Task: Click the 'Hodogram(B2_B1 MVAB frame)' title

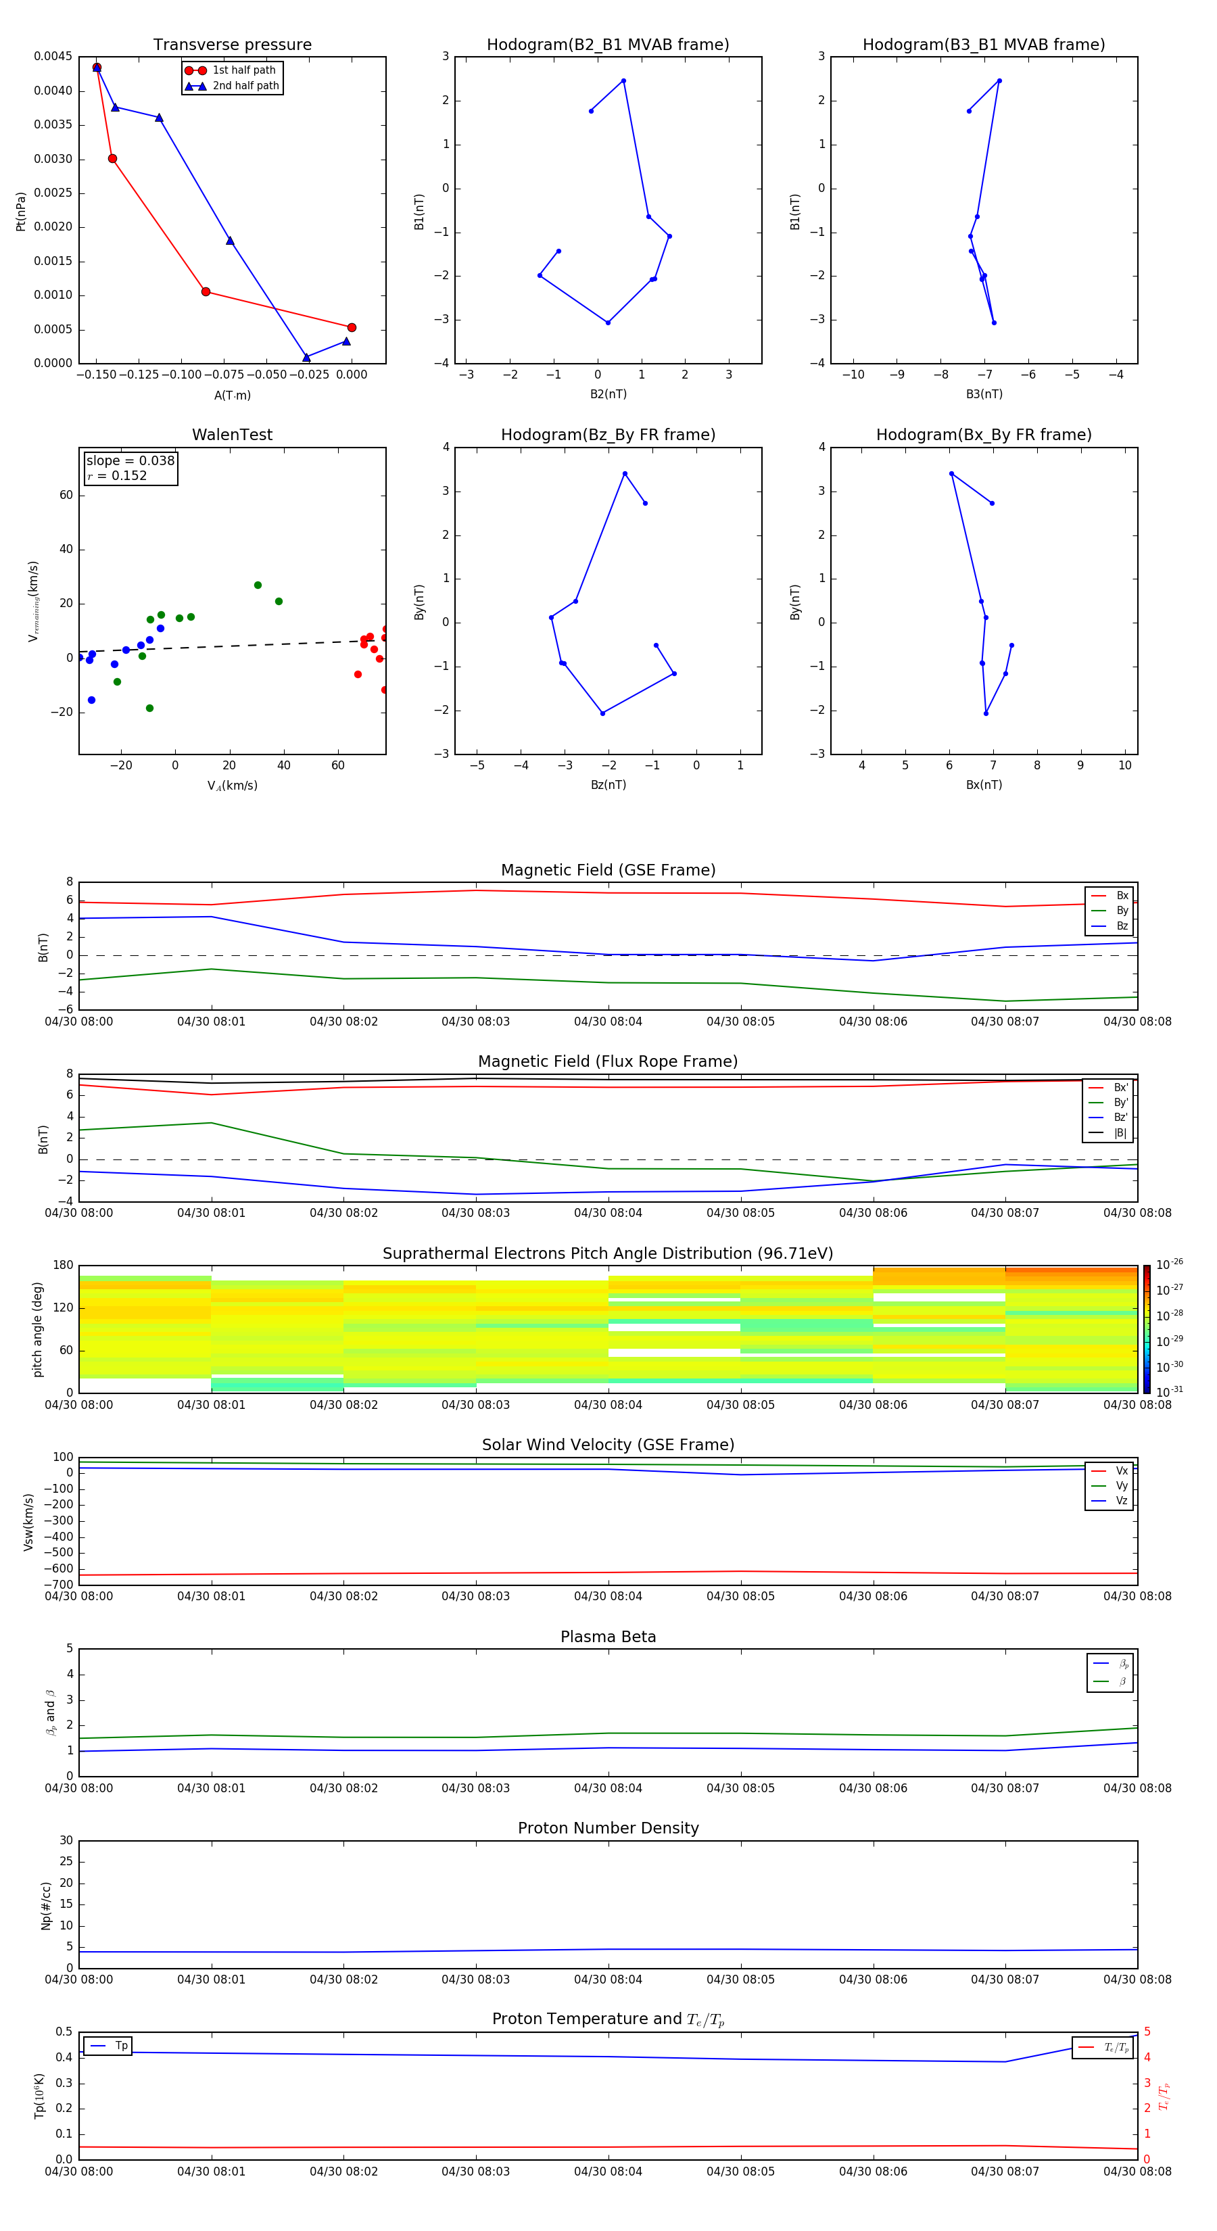Action: click(608, 45)
